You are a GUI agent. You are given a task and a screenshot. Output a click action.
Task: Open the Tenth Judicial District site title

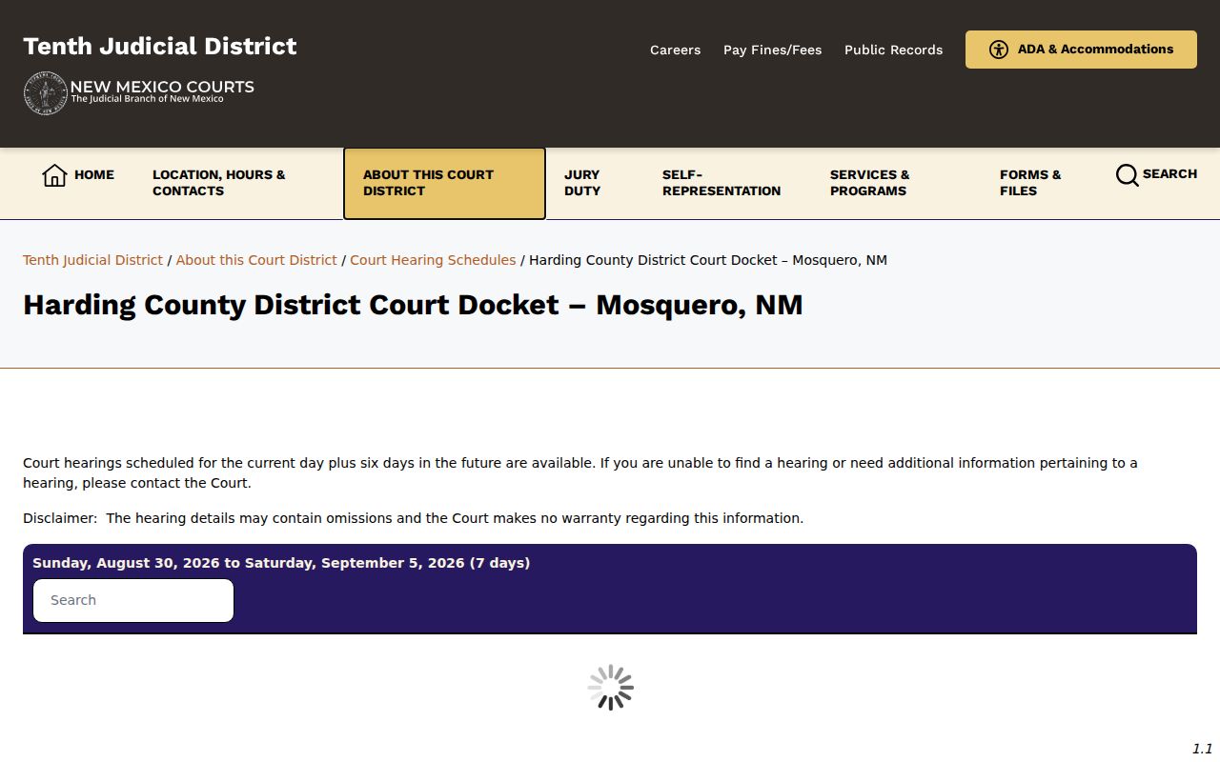160,47
